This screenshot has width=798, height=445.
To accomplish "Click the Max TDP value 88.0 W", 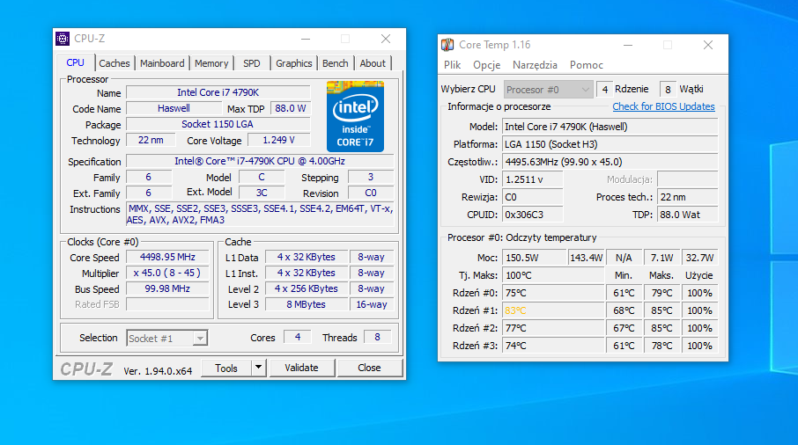I will 291,108.
